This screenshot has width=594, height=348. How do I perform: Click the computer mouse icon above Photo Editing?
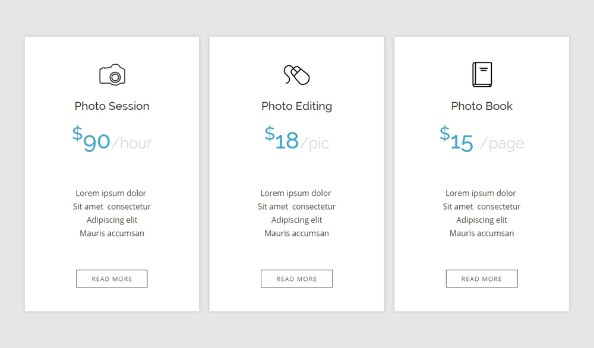click(296, 75)
